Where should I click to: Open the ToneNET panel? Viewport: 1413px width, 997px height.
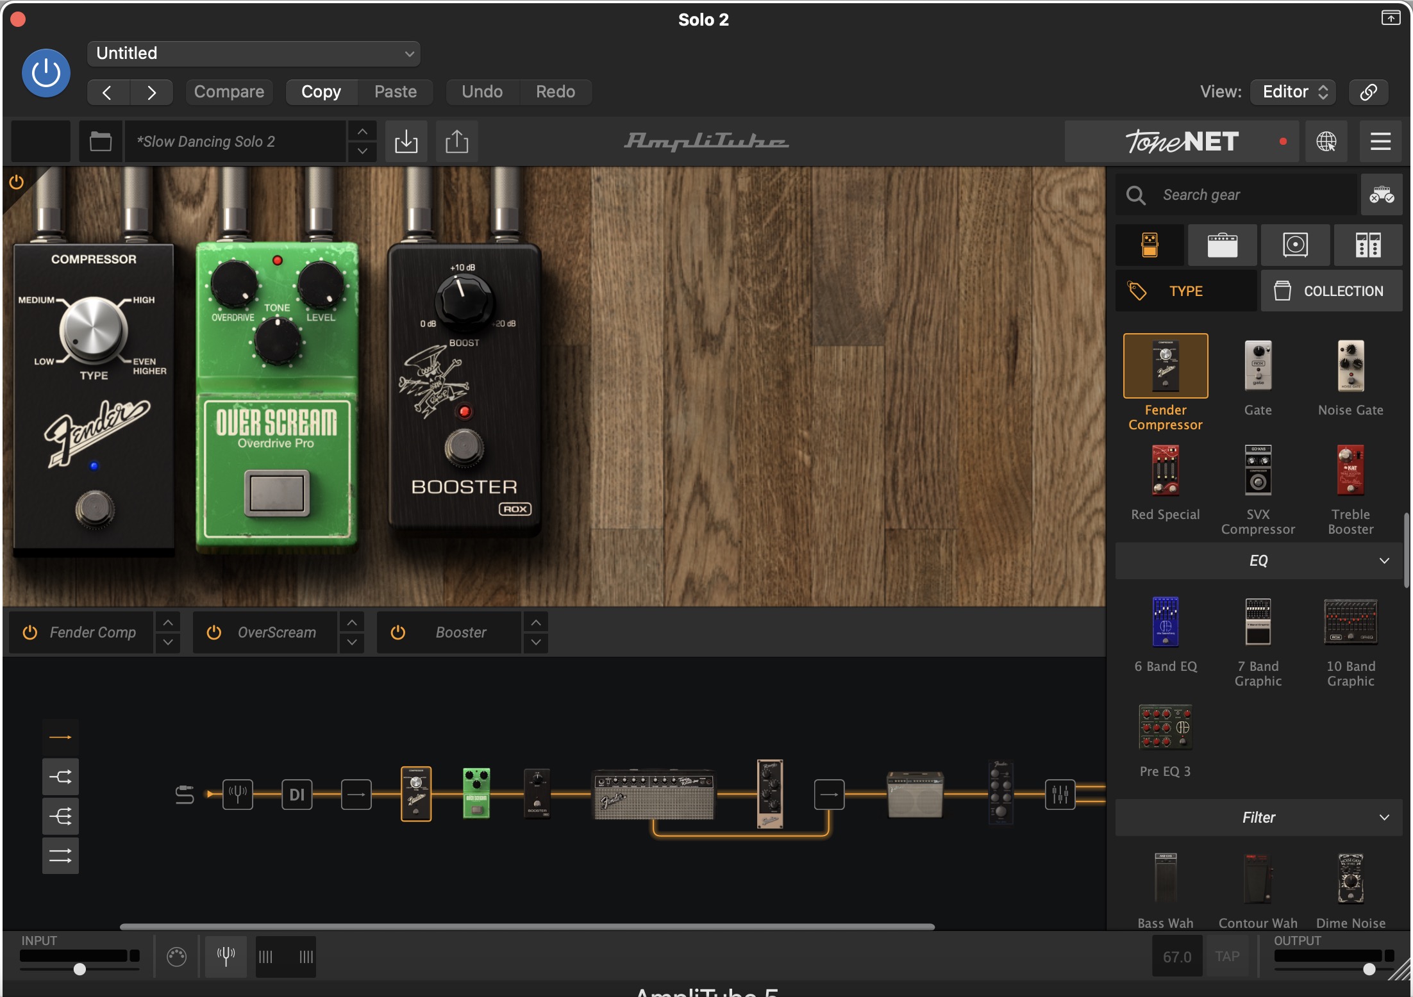[1182, 142]
